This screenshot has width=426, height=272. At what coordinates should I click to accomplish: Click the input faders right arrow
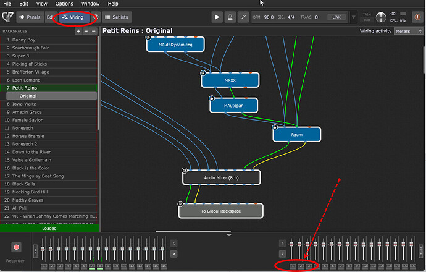click(x=174, y=254)
